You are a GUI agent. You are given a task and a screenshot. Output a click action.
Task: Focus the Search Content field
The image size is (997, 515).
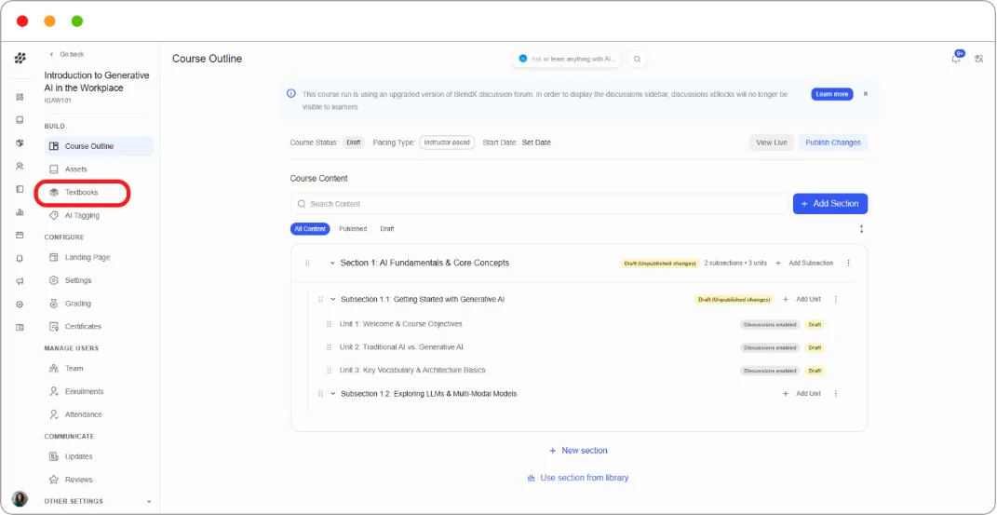pyautogui.click(x=539, y=204)
